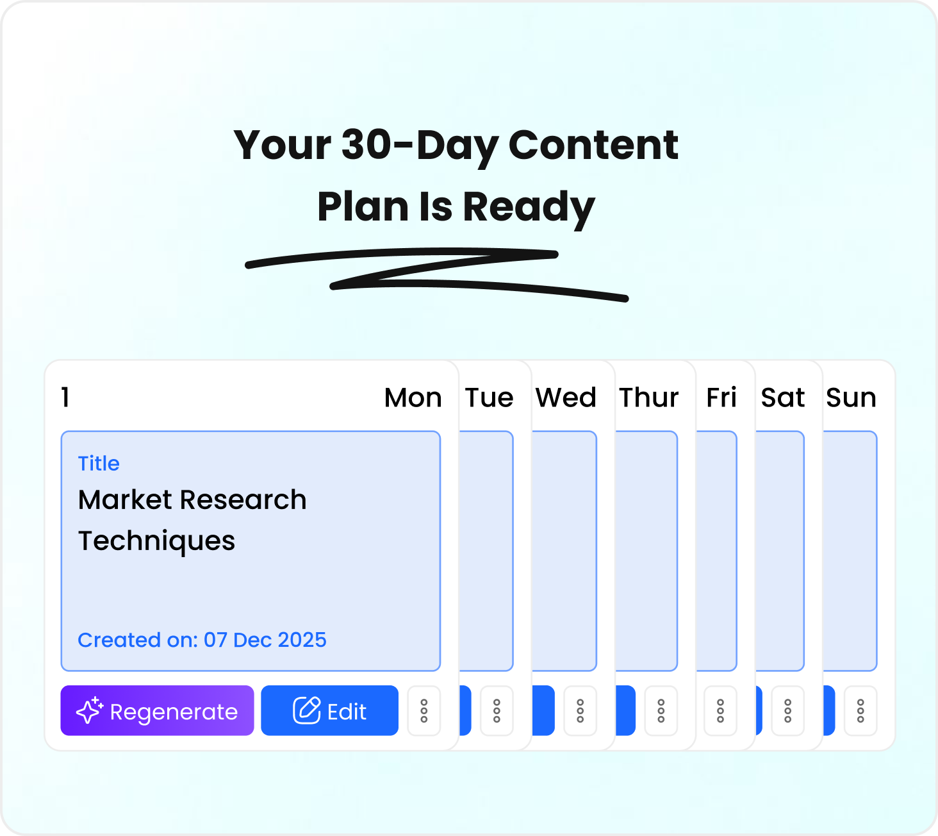Open the three-dot menu on Wednesday card

(580, 711)
